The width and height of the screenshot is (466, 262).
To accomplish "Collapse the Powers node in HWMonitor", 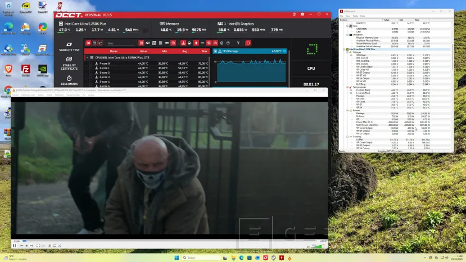I will (x=347, y=110).
